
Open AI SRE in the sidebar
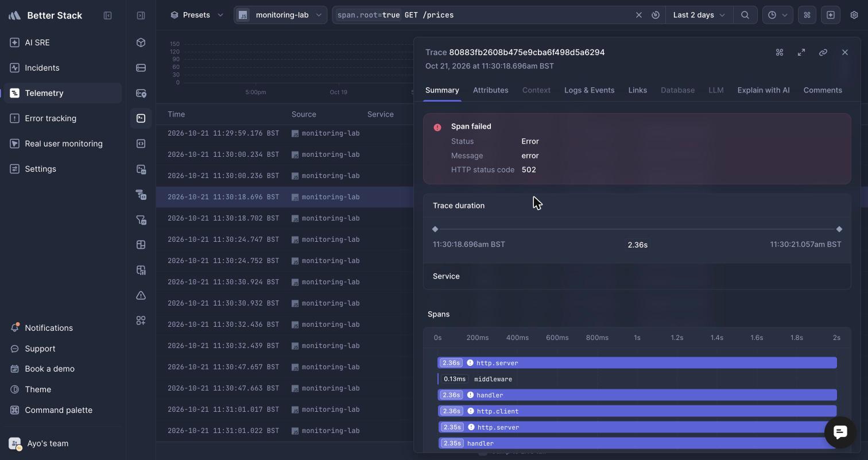pos(63,42)
